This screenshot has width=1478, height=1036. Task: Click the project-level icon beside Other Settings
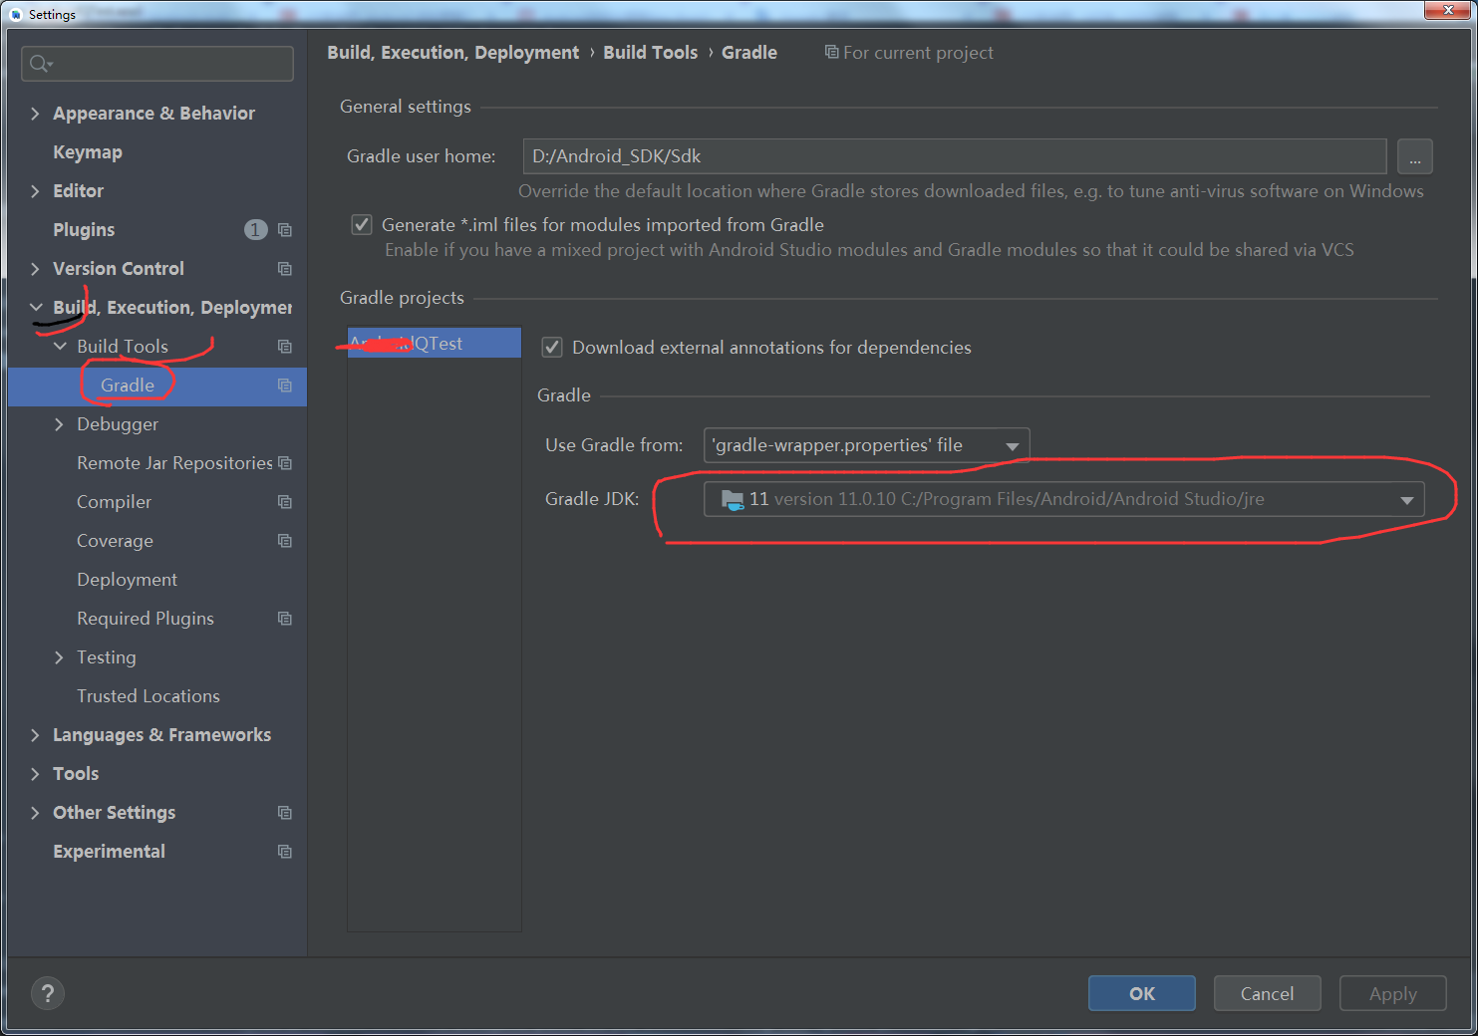point(285,813)
